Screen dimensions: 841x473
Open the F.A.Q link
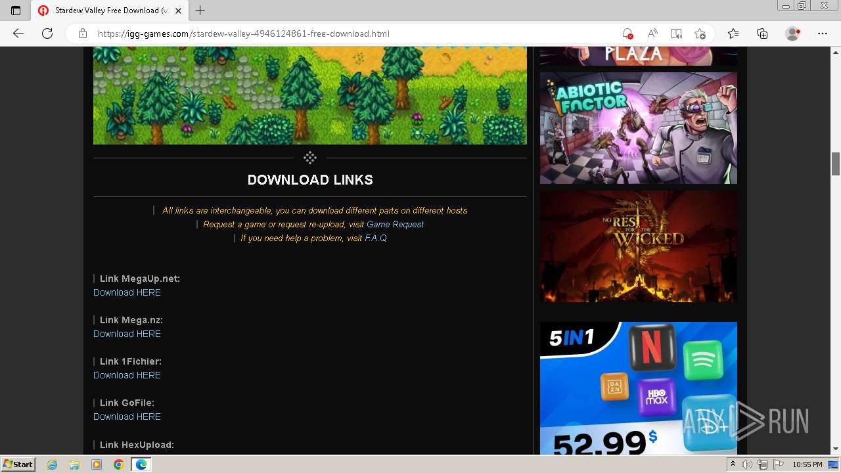(376, 238)
